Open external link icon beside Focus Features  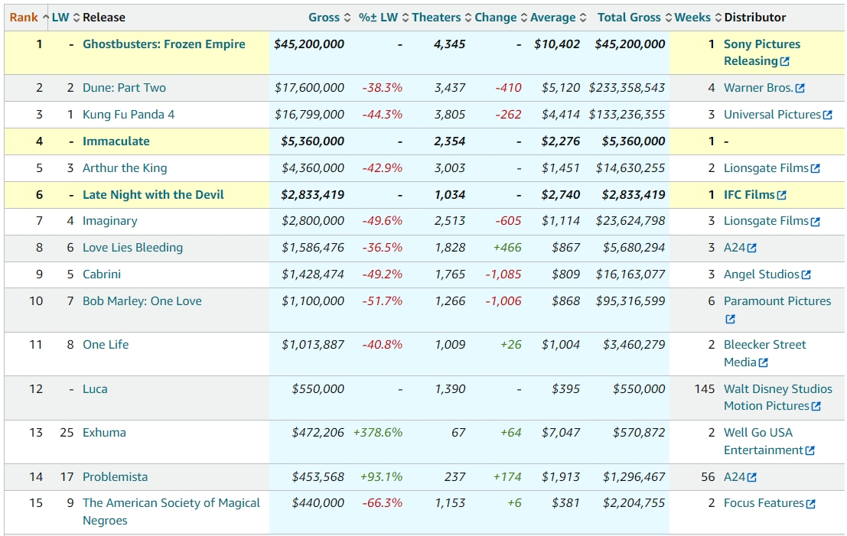point(811,504)
